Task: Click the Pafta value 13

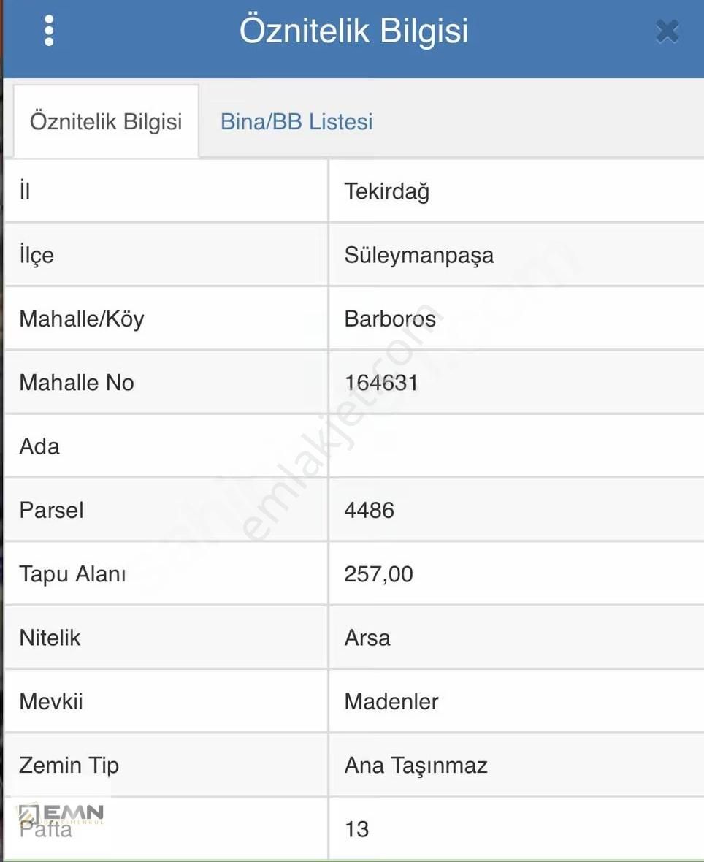Action: [357, 829]
